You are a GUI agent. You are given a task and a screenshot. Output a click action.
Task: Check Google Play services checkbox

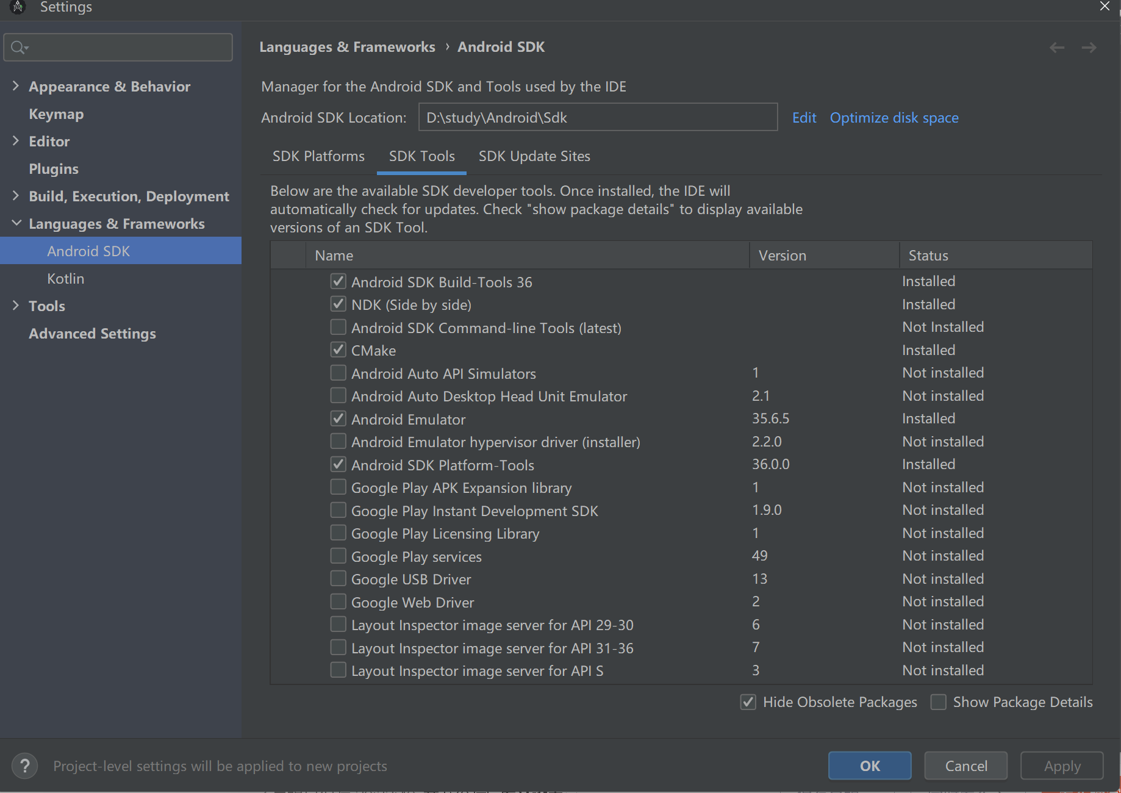(x=338, y=556)
